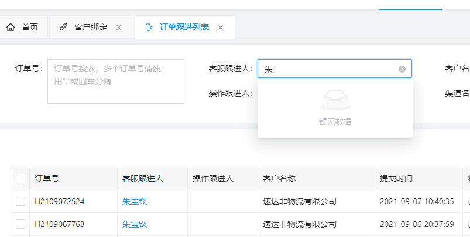The image size is (470, 237).
Task: Click the link icon on 客户绑定 tab
Action: 63,27
